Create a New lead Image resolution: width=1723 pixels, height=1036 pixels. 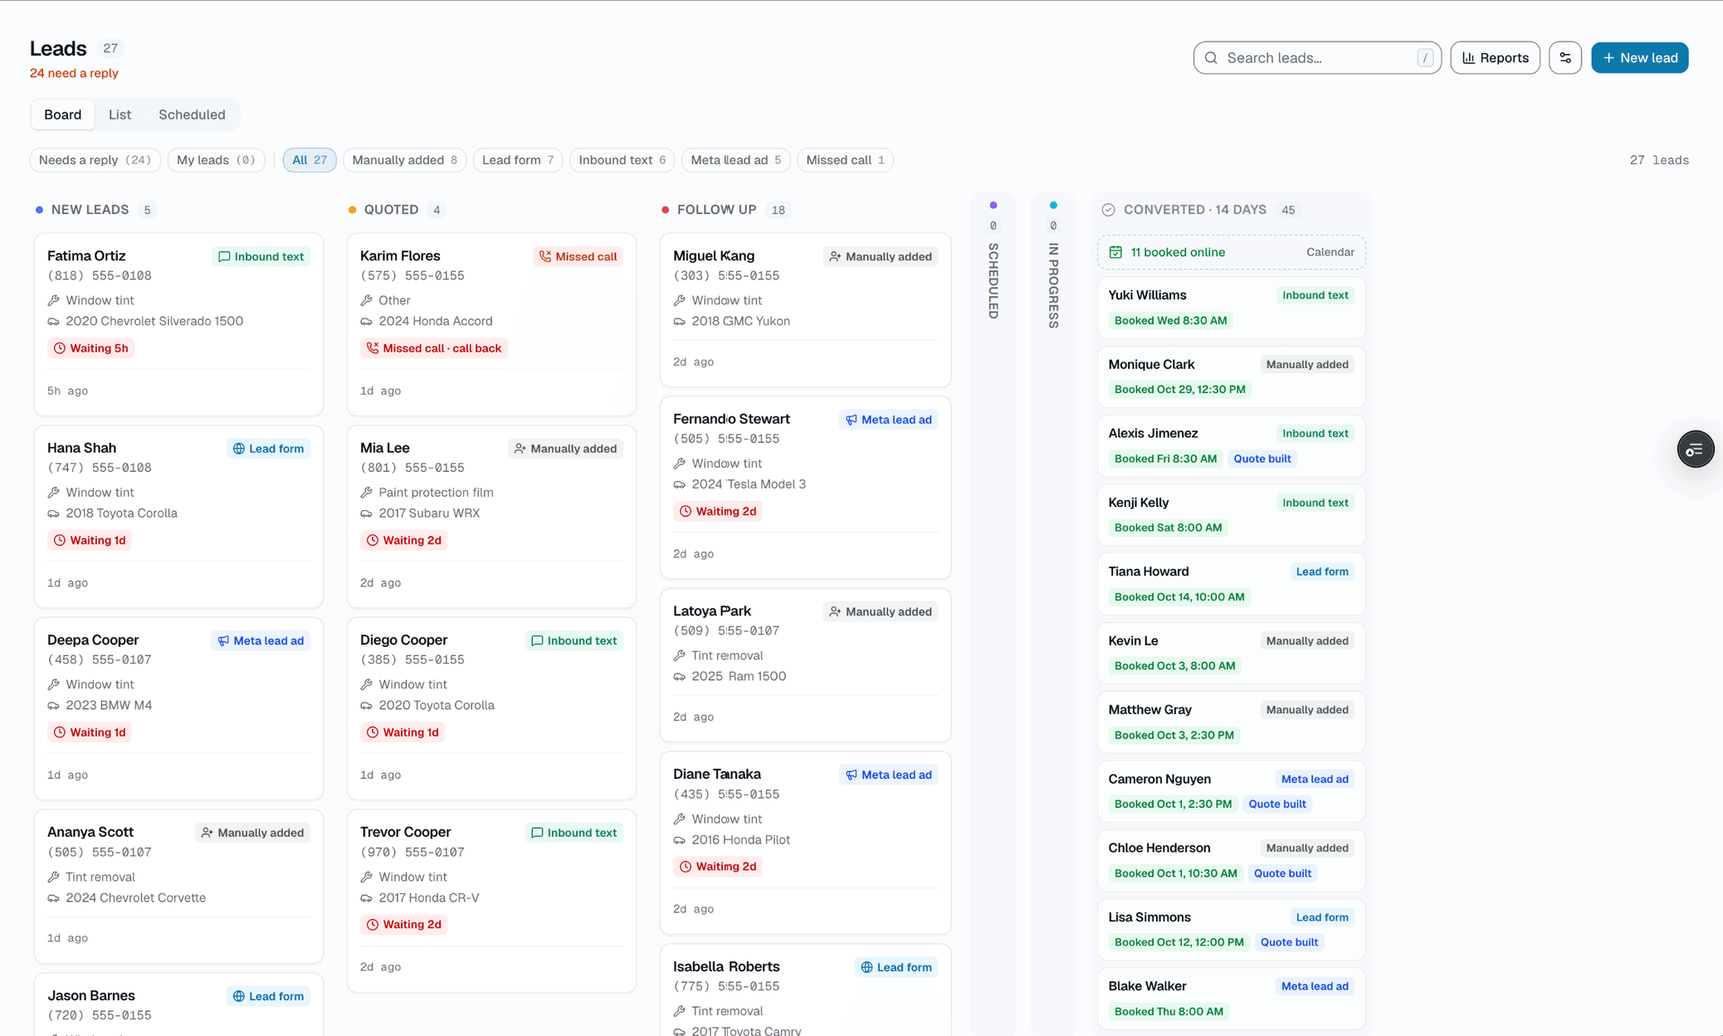click(1639, 58)
